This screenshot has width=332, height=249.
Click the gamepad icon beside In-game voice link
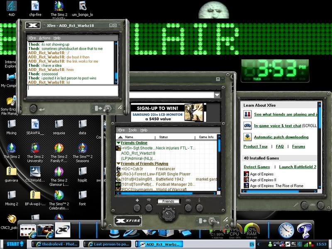pyautogui.click(x=247, y=126)
